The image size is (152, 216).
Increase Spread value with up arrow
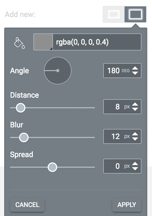135,164
